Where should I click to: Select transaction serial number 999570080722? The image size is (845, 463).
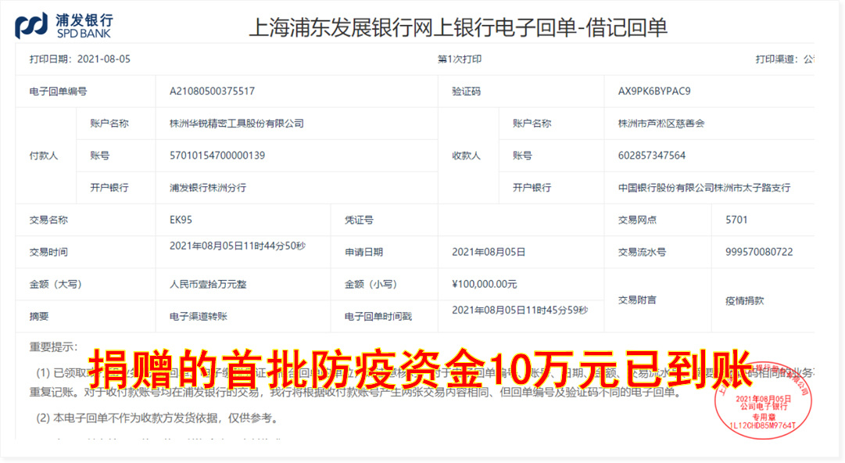(759, 252)
